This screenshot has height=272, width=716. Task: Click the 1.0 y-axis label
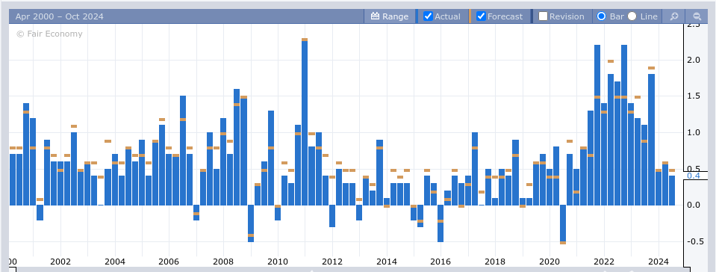[x=693, y=132]
